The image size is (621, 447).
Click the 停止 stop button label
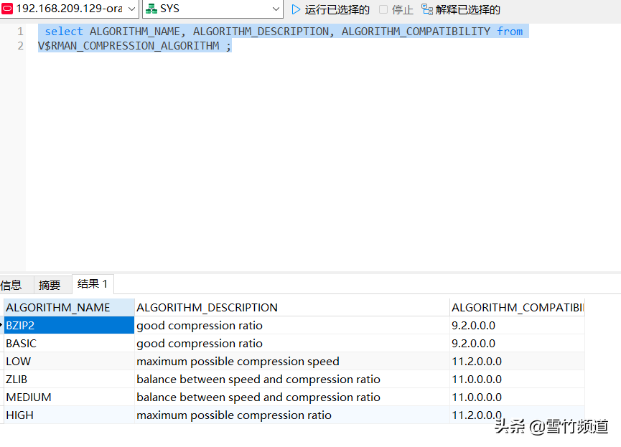[402, 9]
